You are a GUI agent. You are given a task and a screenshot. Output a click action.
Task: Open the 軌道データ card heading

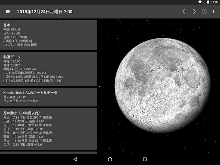coord(12,57)
